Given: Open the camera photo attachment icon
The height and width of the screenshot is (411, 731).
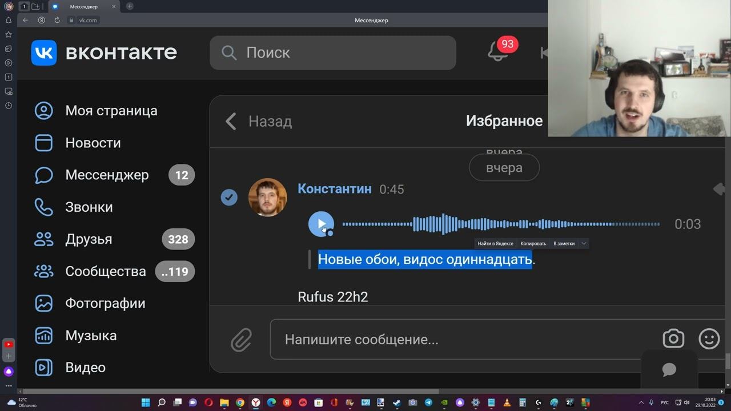Looking at the screenshot, I should (673, 339).
